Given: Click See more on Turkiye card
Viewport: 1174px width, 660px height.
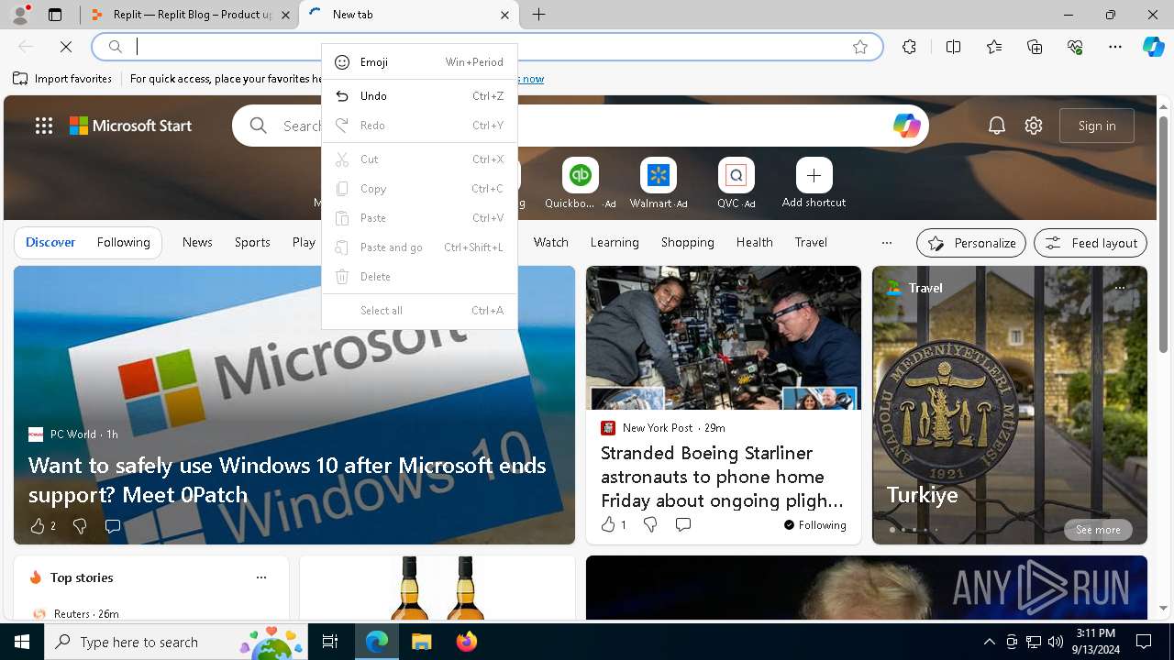Looking at the screenshot, I should pos(1098,530).
